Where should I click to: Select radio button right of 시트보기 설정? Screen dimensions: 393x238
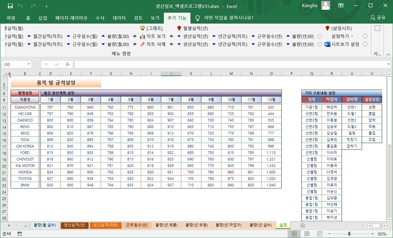pyautogui.click(x=365, y=44)
